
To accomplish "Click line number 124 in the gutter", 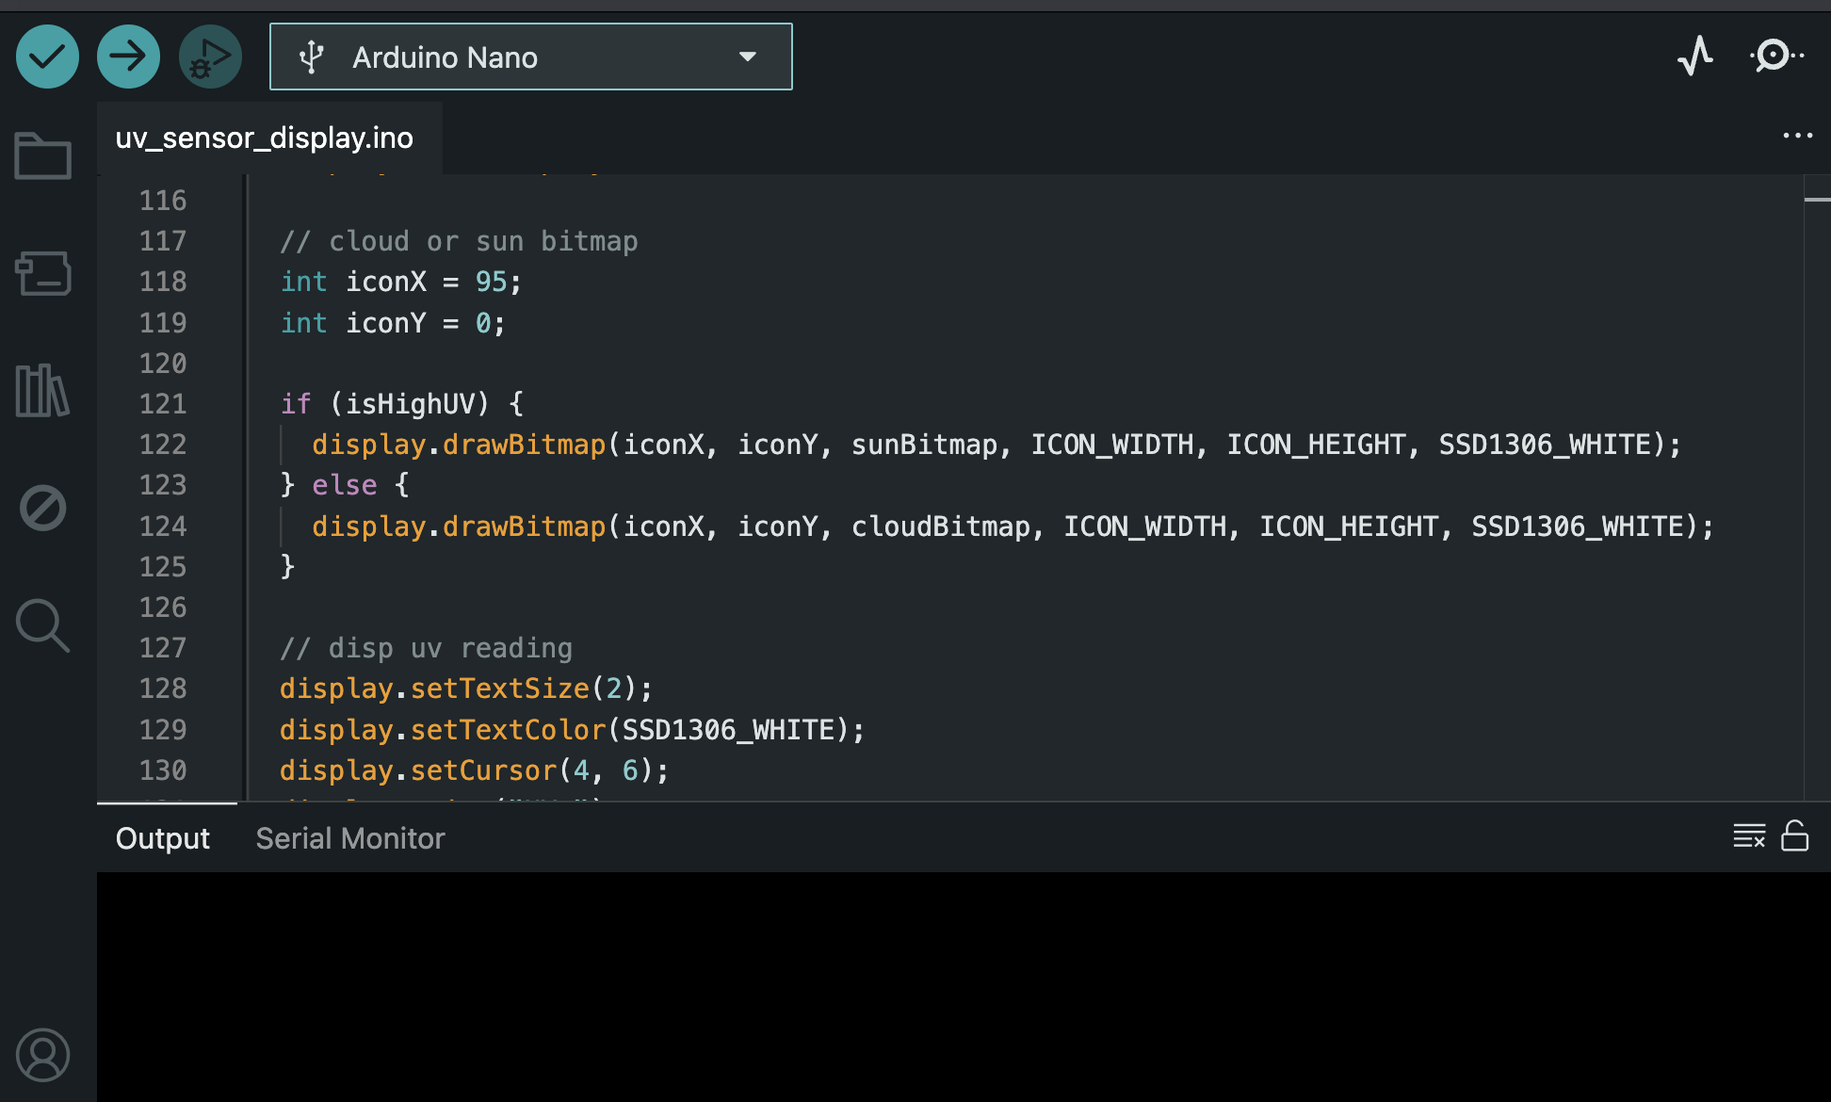I will pyautogui.click(x=163, y=527).
